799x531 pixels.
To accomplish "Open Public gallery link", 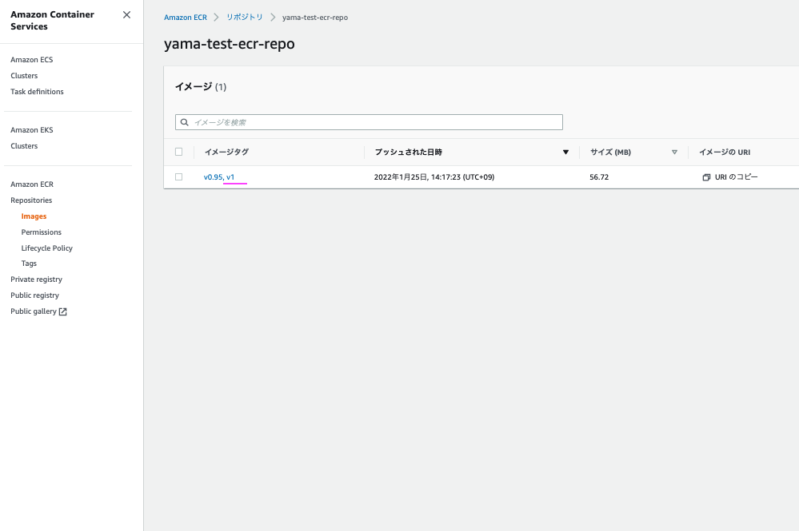I will click(34, 311).
